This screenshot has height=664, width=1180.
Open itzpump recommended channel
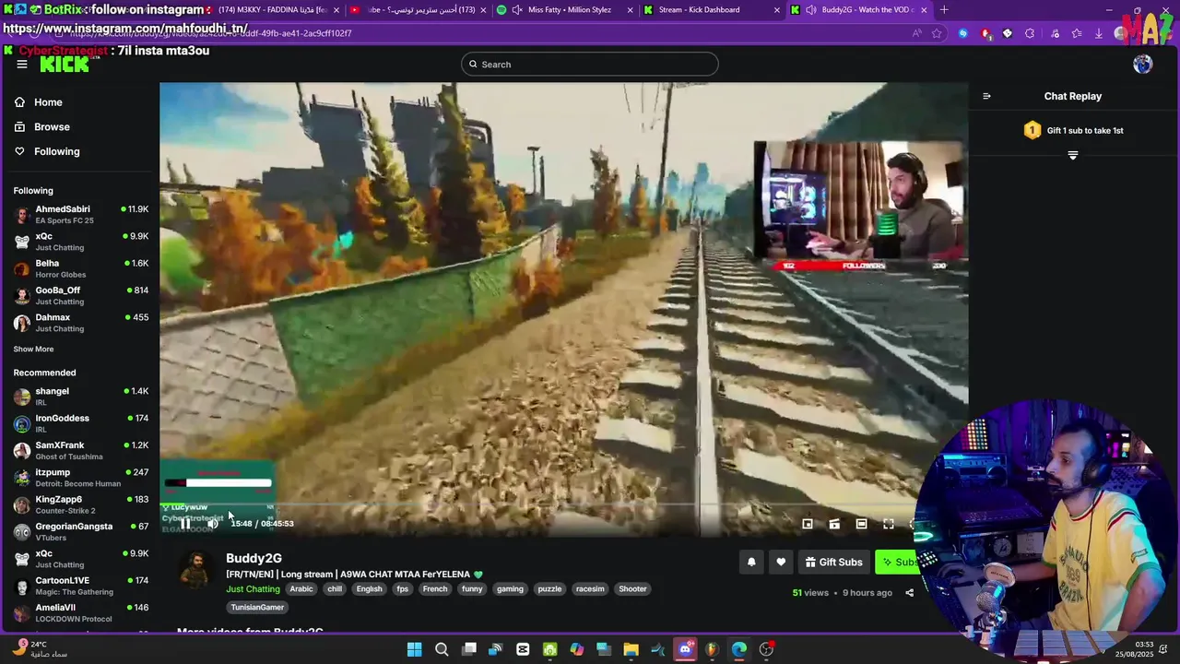pos(80,478)
